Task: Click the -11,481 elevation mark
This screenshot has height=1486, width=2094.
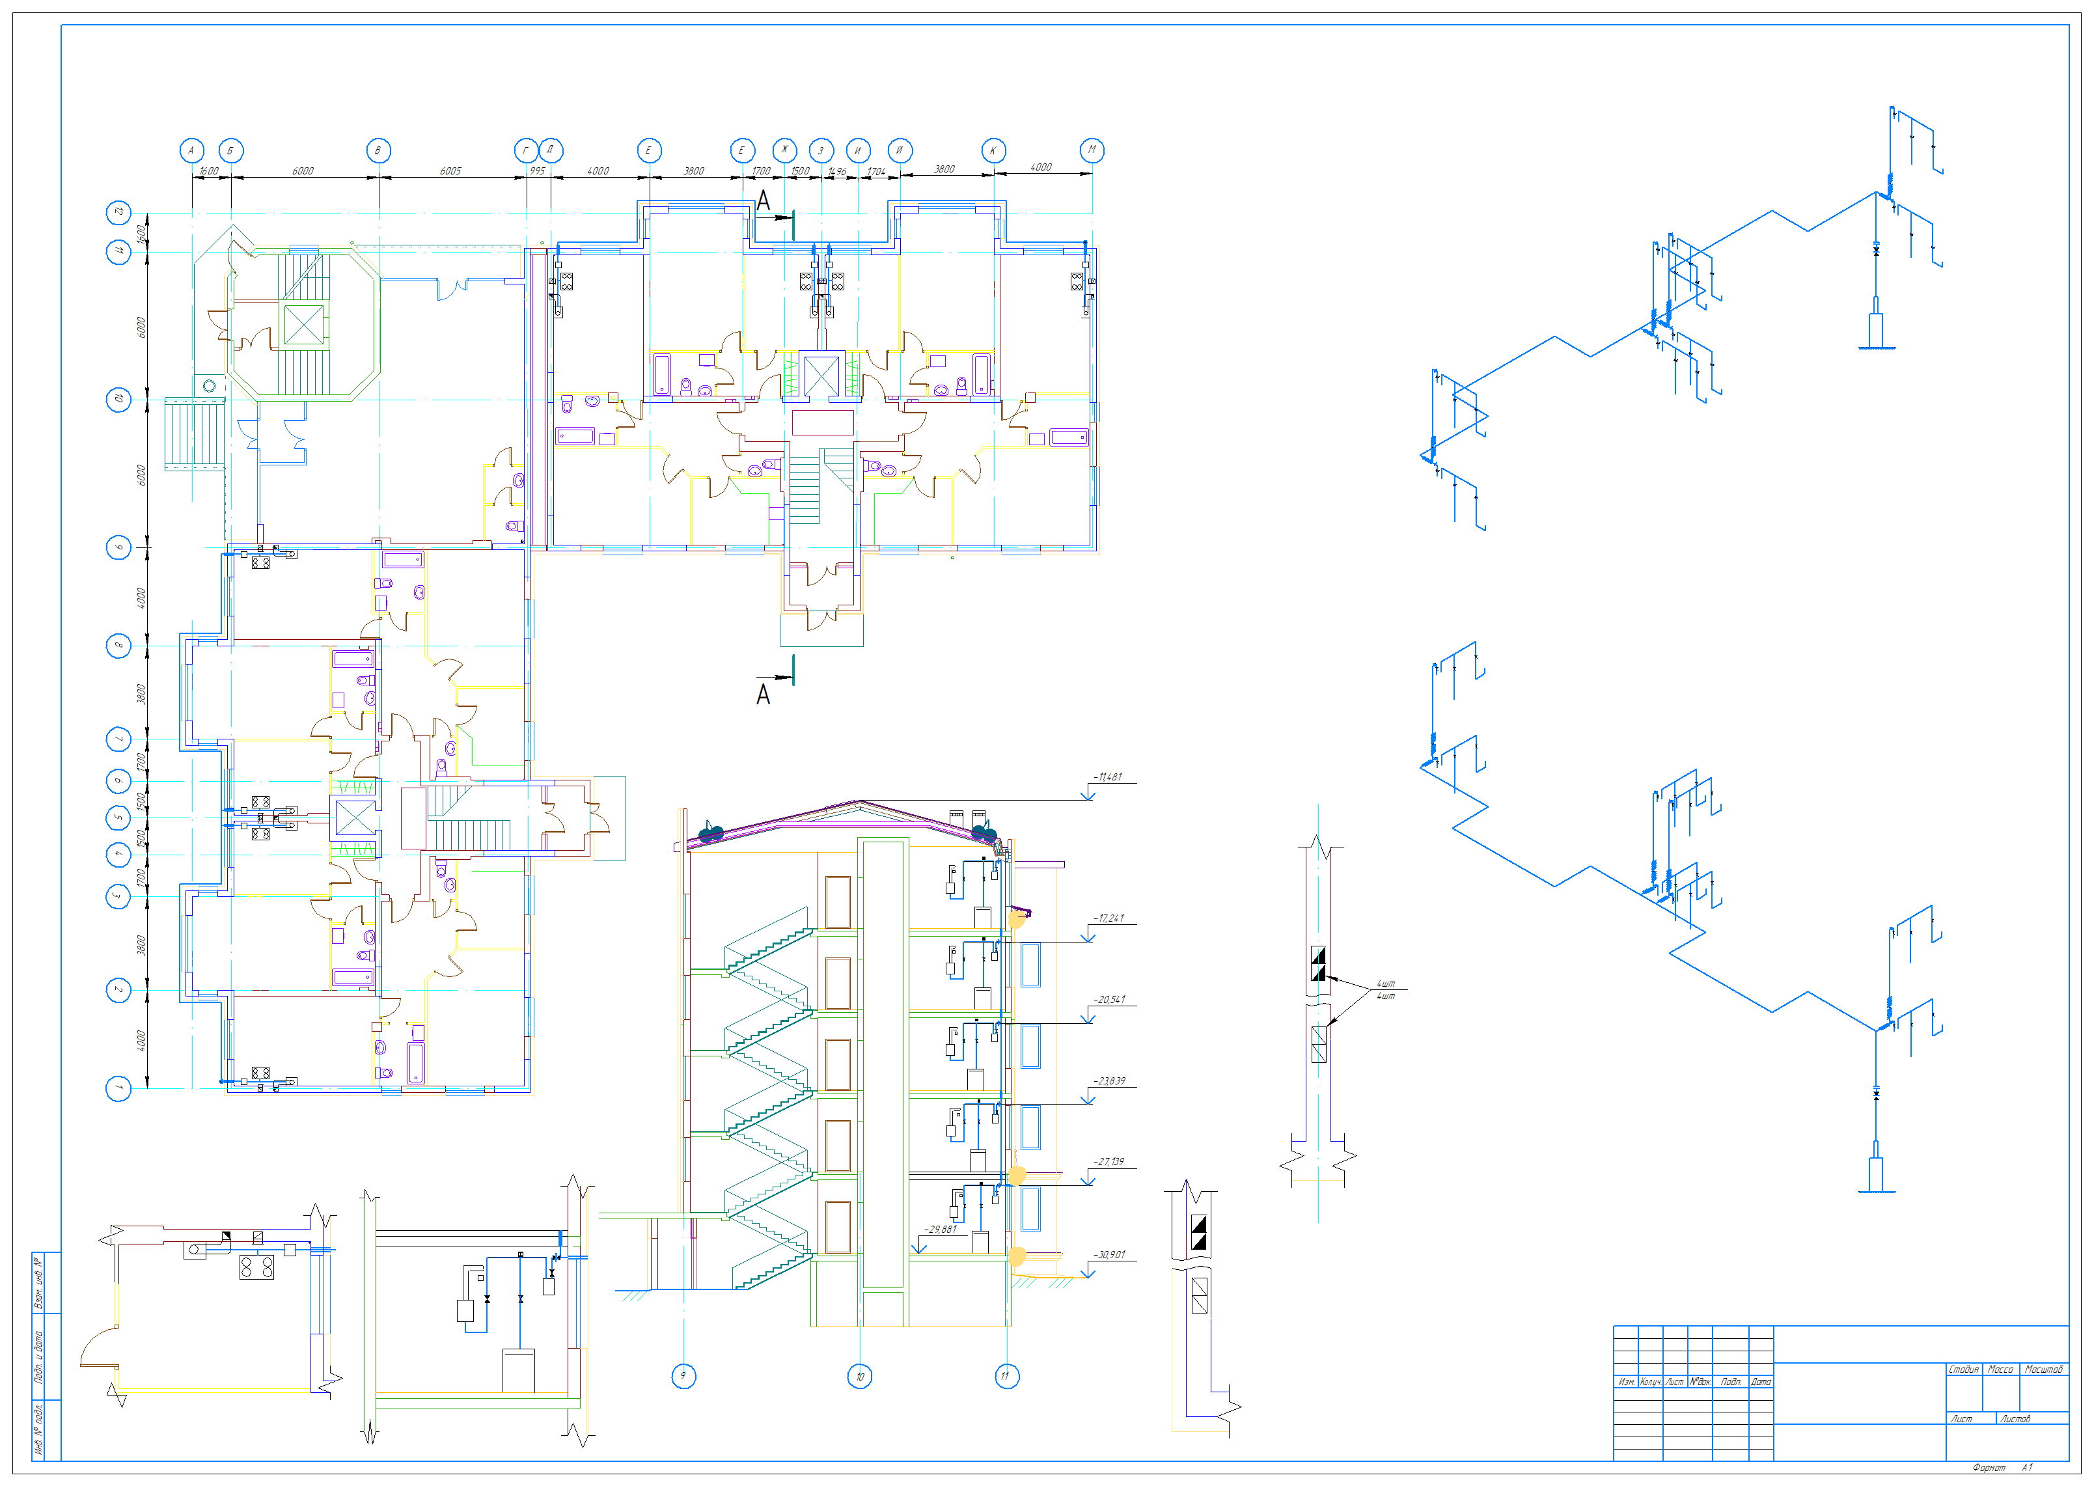Action: (1107, 777)
